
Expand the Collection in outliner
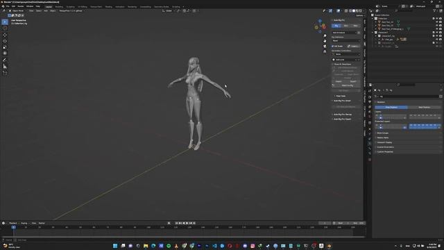click(373, 19)
